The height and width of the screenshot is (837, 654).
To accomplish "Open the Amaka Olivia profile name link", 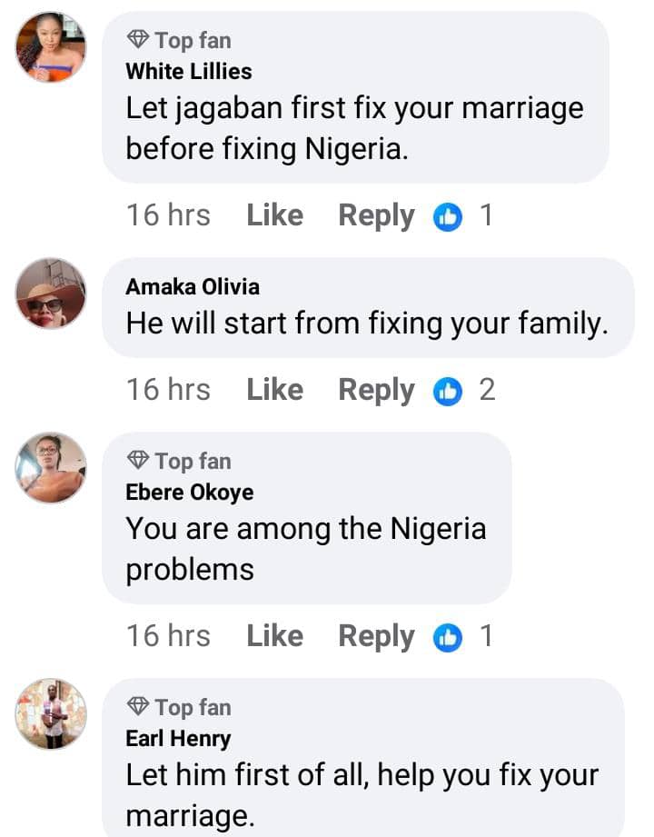I will [x=193, y=287].
